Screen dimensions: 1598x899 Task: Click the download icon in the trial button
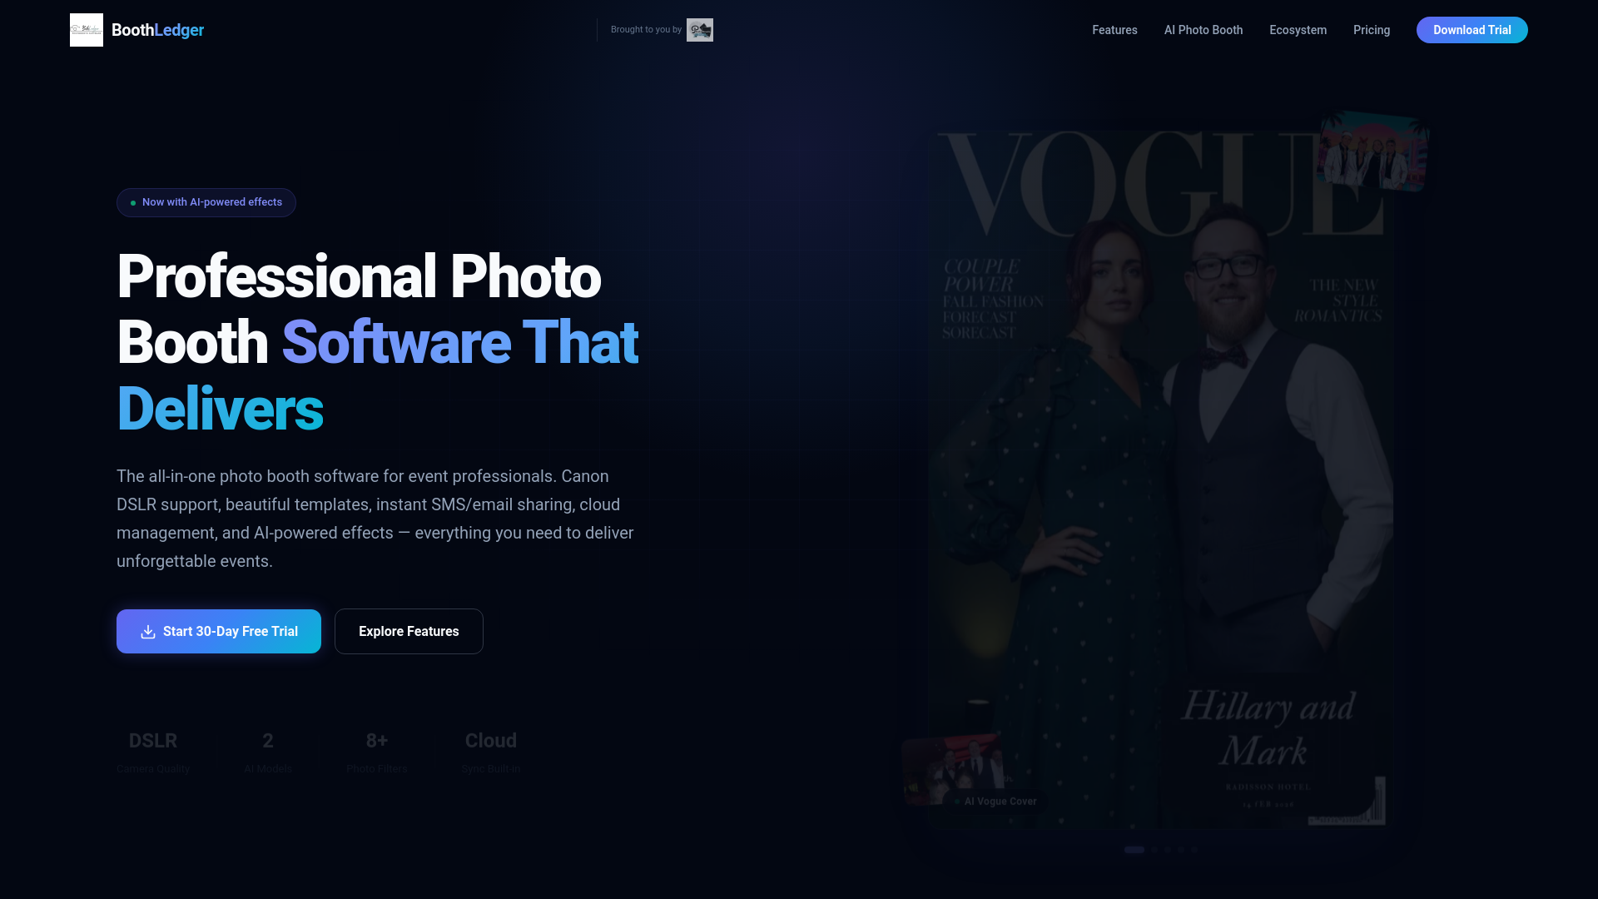tap(148, 632)
